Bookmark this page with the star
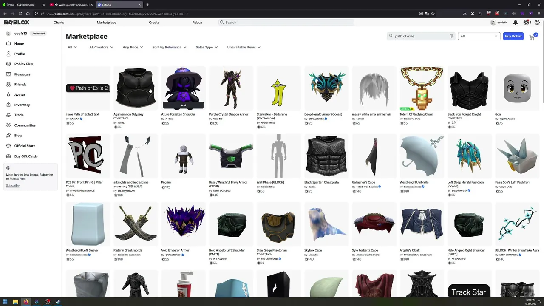544x306 pixels. (x=433, y=14)
